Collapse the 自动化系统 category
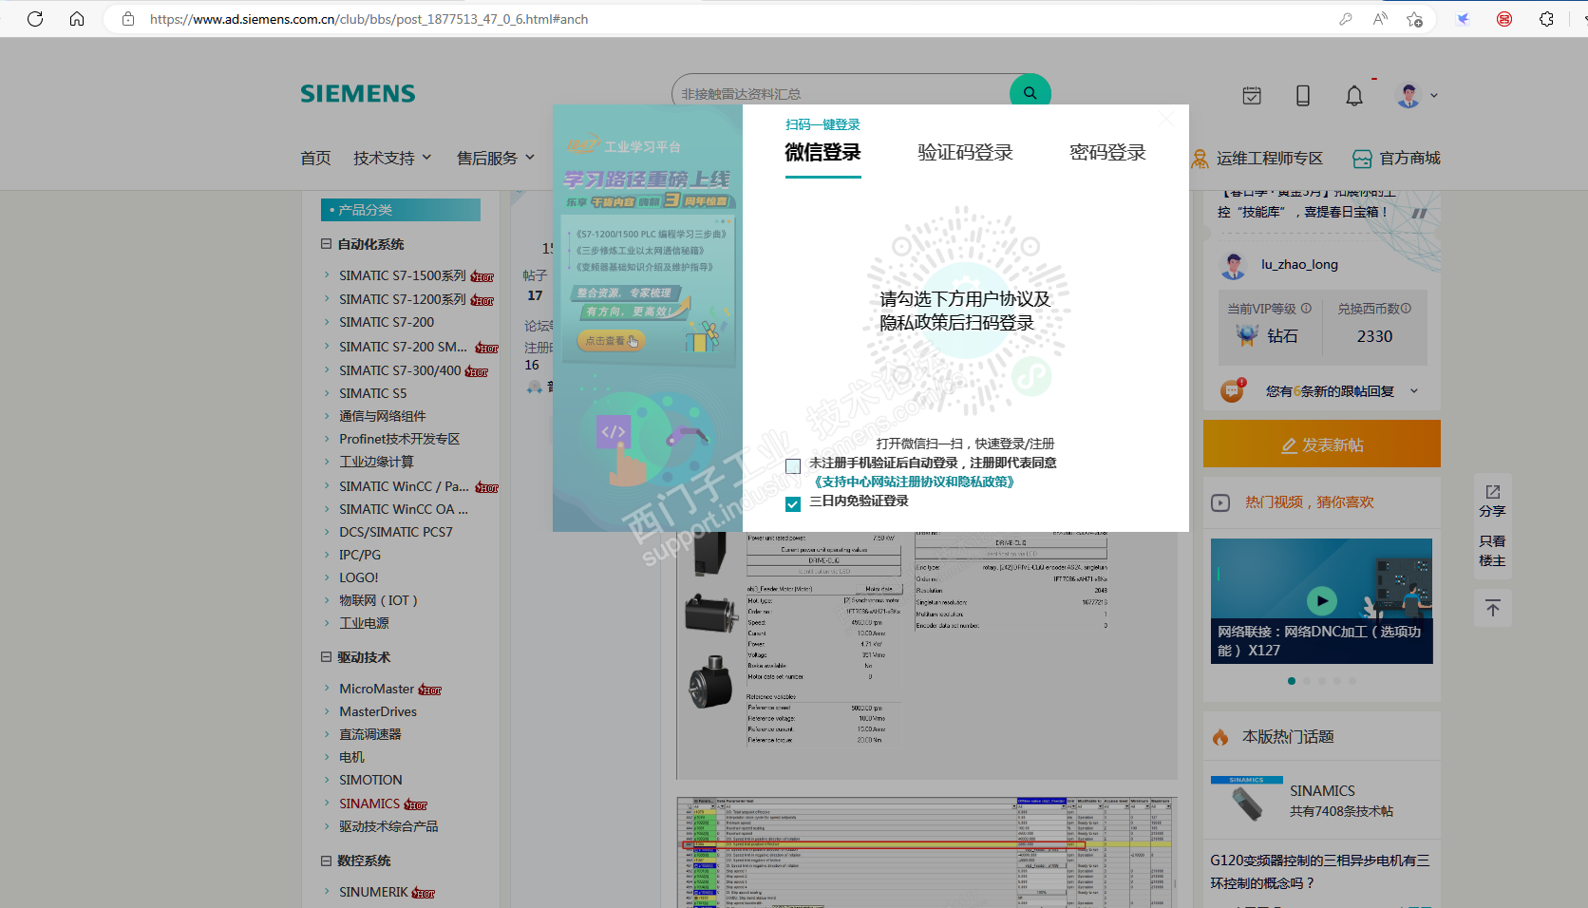This screenshot has height=908, width=1588. tap(326, 244)
